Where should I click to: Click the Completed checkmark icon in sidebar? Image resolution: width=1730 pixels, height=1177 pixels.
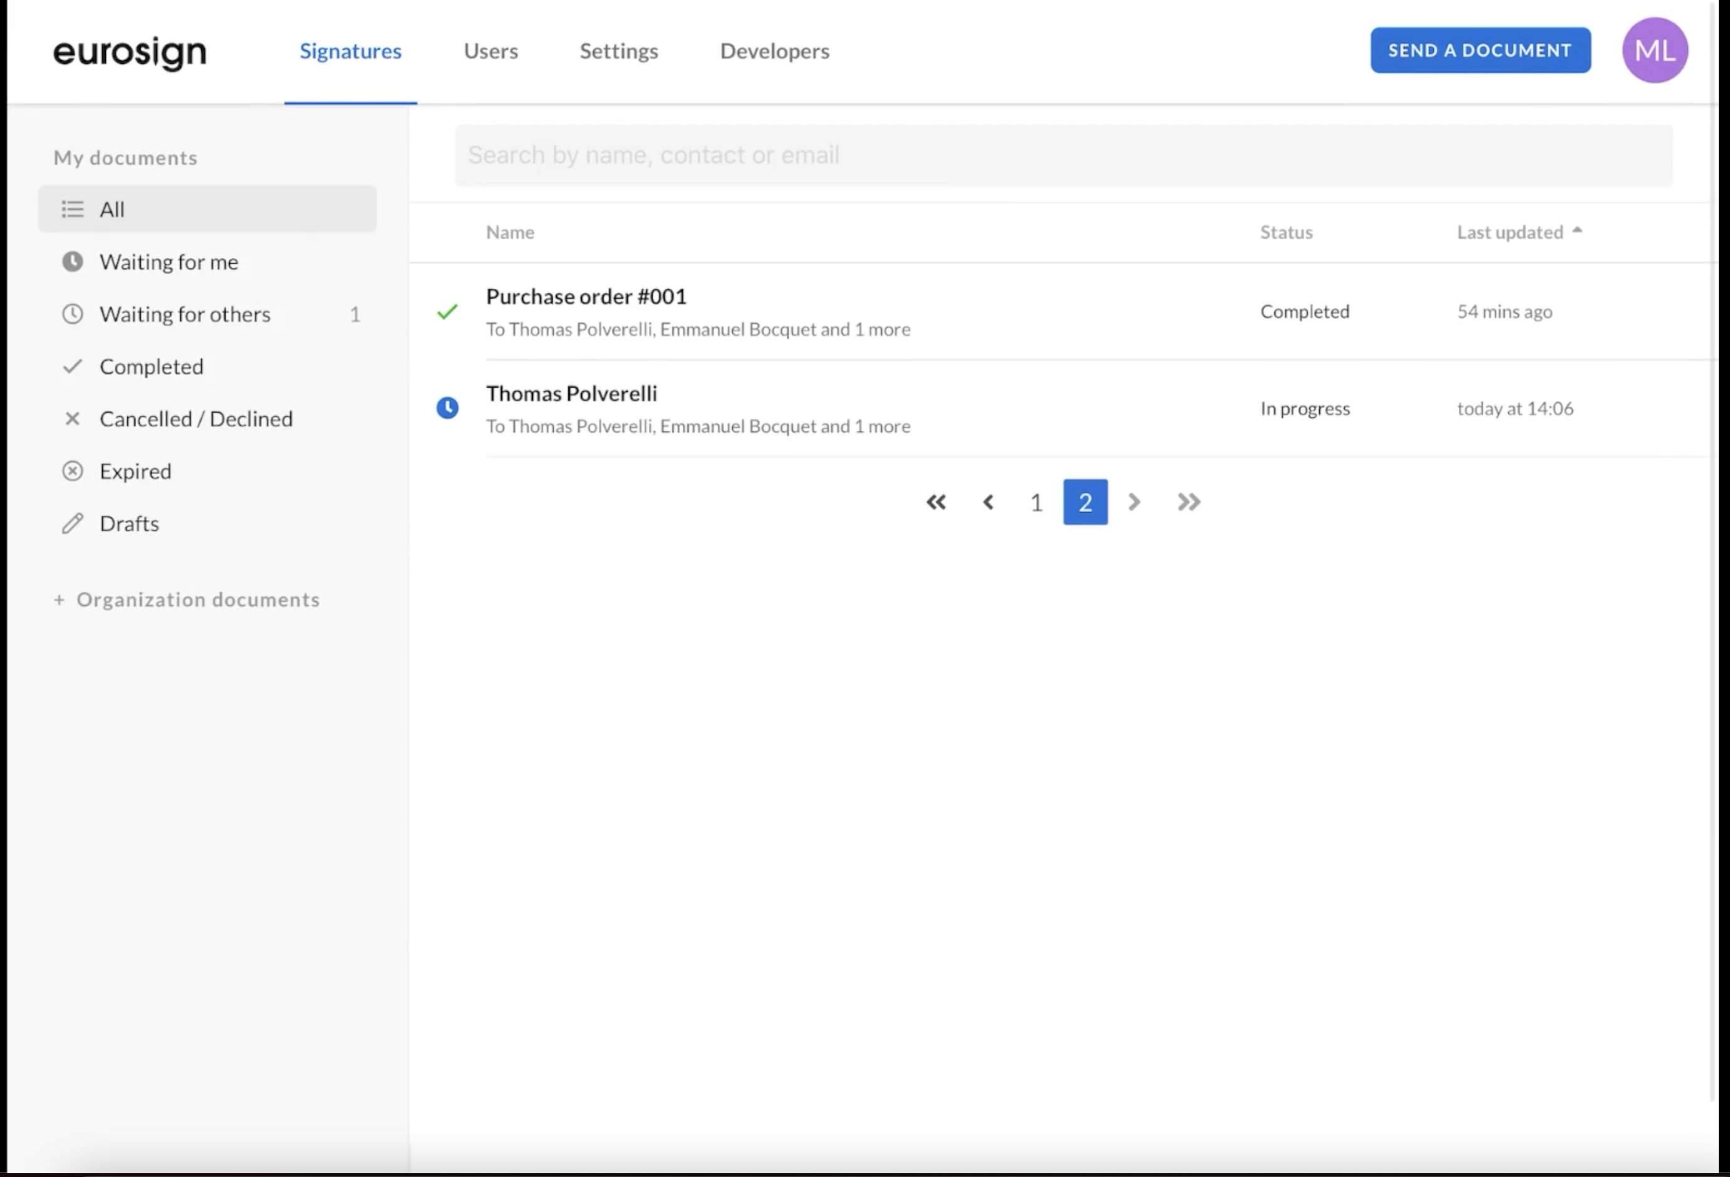[x=72, y=365]
